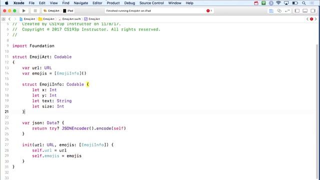The width and height of the screenshot is (320, 180).
Task: Go back in editor history
Action: (x=9, y=19)
